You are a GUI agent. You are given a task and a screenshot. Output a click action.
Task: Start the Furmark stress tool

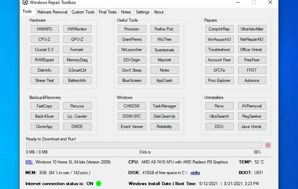coord(77,50)
